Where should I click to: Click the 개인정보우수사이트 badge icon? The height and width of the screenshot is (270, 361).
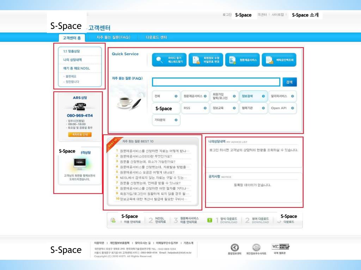click(256, 247)
